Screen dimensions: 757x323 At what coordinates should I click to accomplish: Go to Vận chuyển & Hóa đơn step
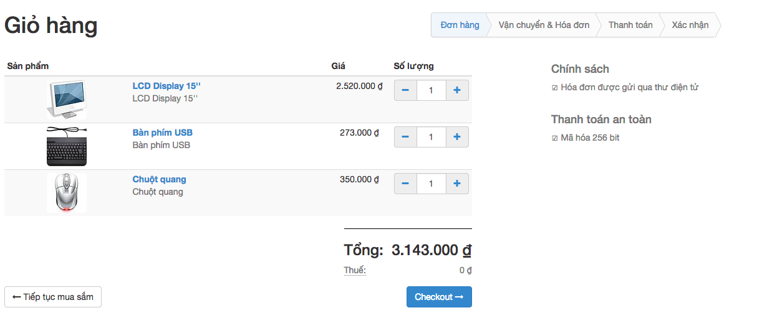click(x=544, y=25)
